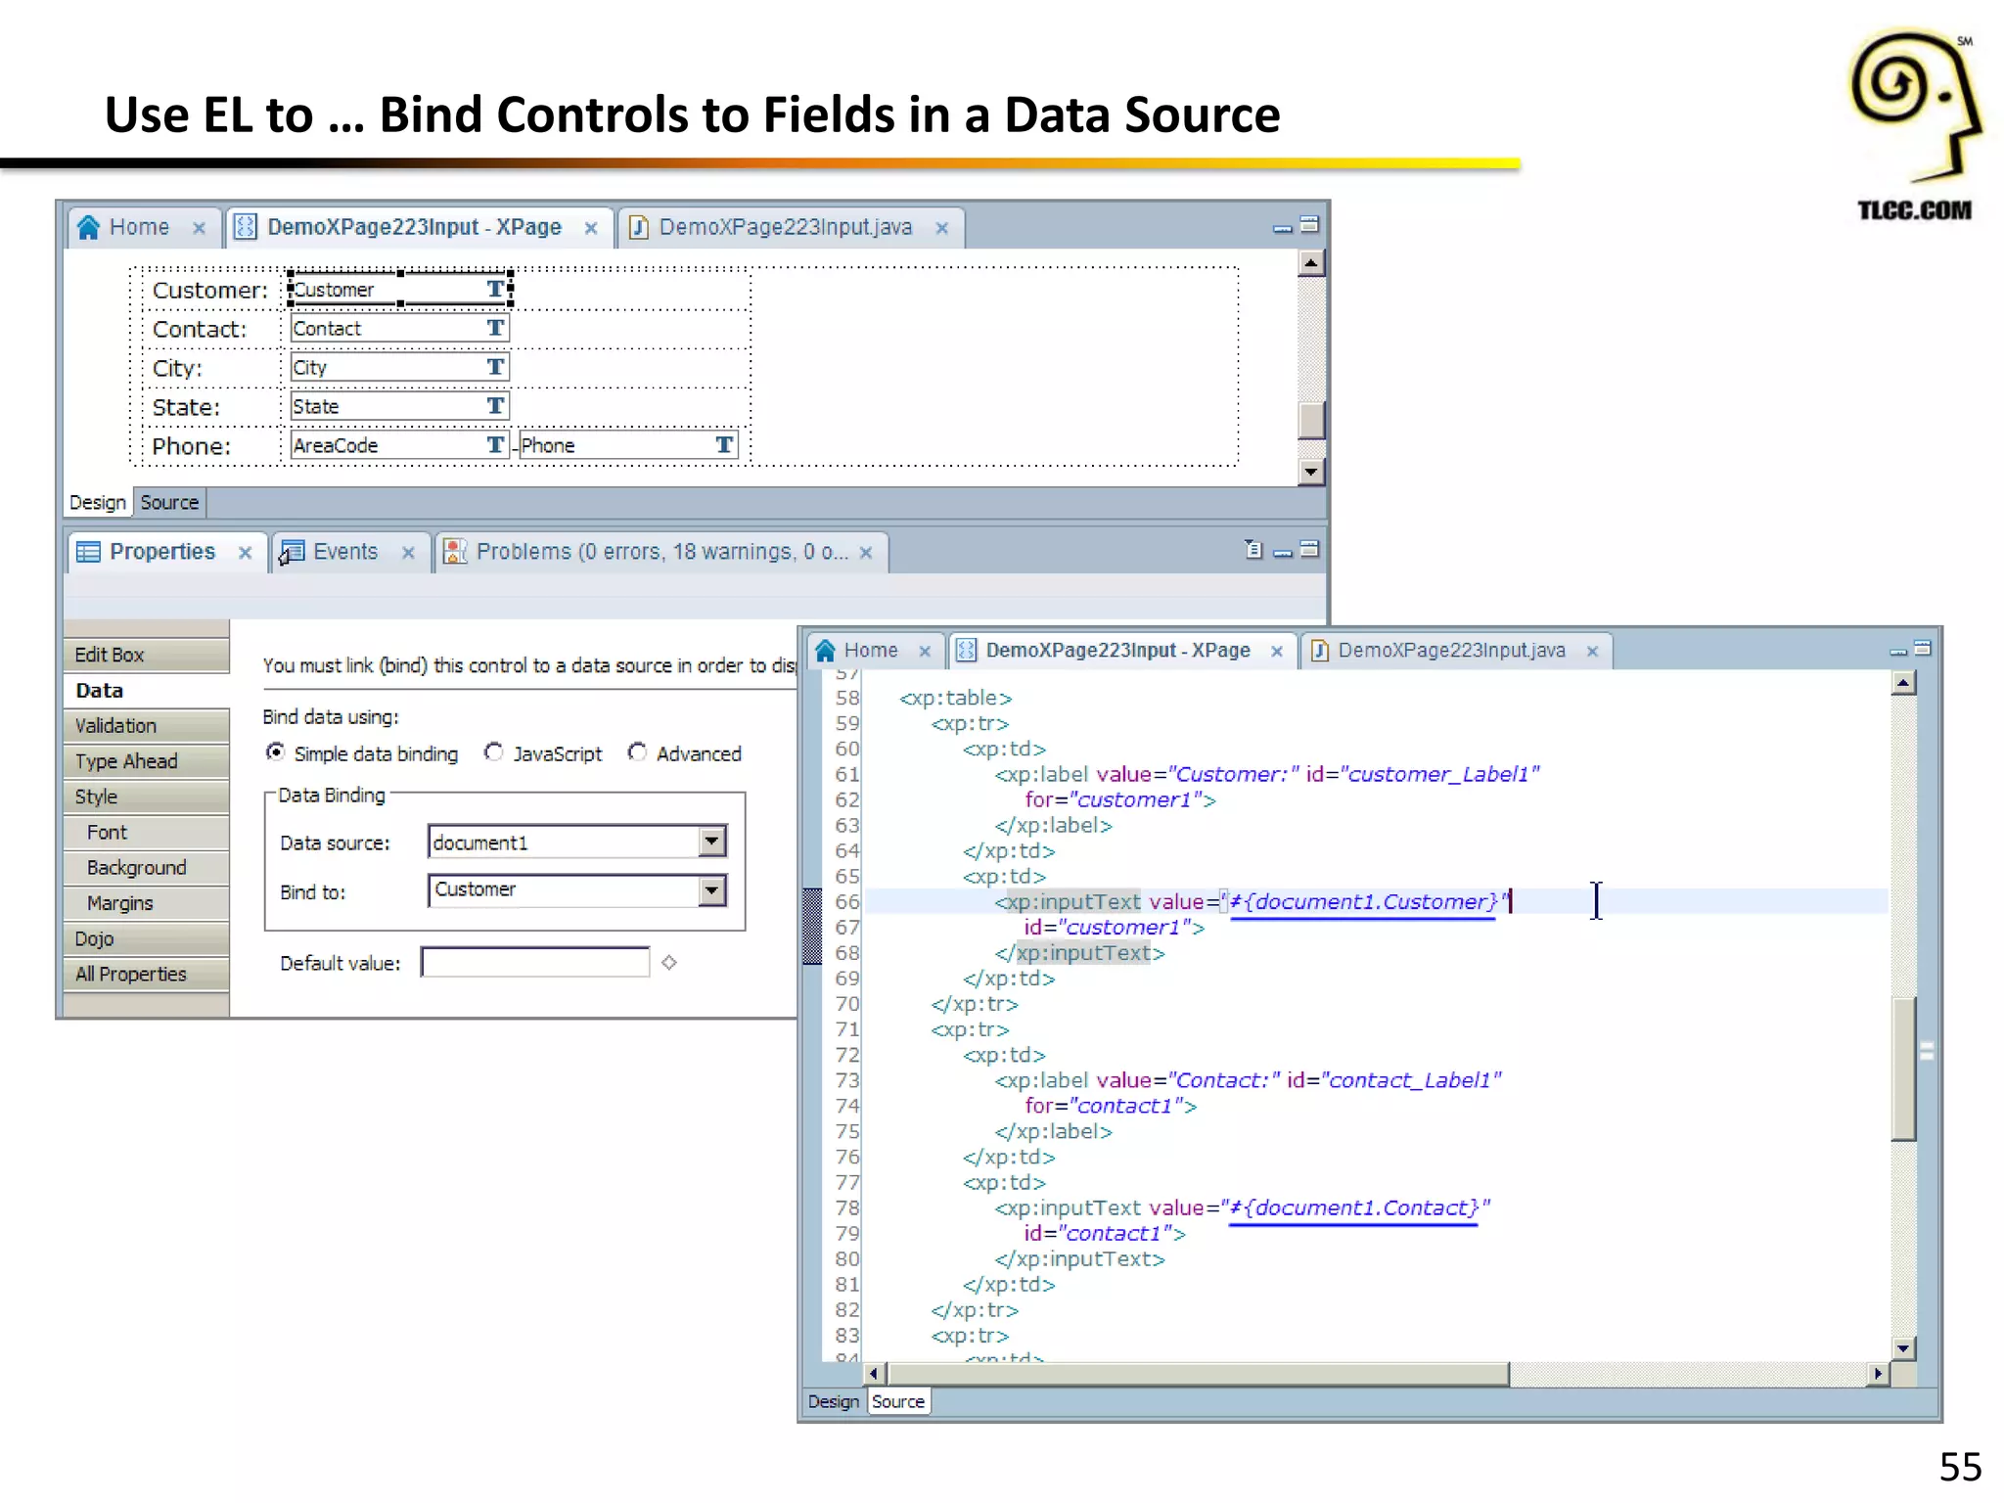2004x1503 pixels.
Task: Close DemoXPage223Input - XPage tab in source window
Action: 1277,651
